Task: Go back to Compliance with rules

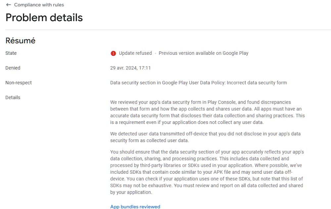Action: (x=39, y=5)
